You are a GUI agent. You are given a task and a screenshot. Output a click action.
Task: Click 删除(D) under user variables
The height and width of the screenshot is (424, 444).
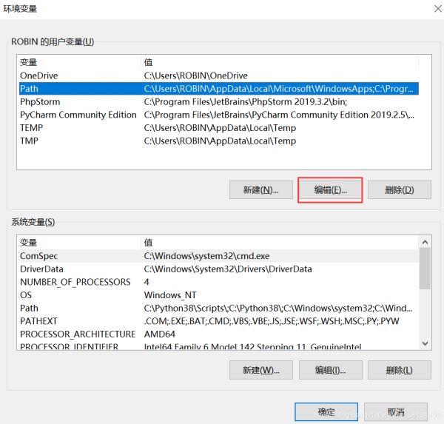(x=400, y=189)
